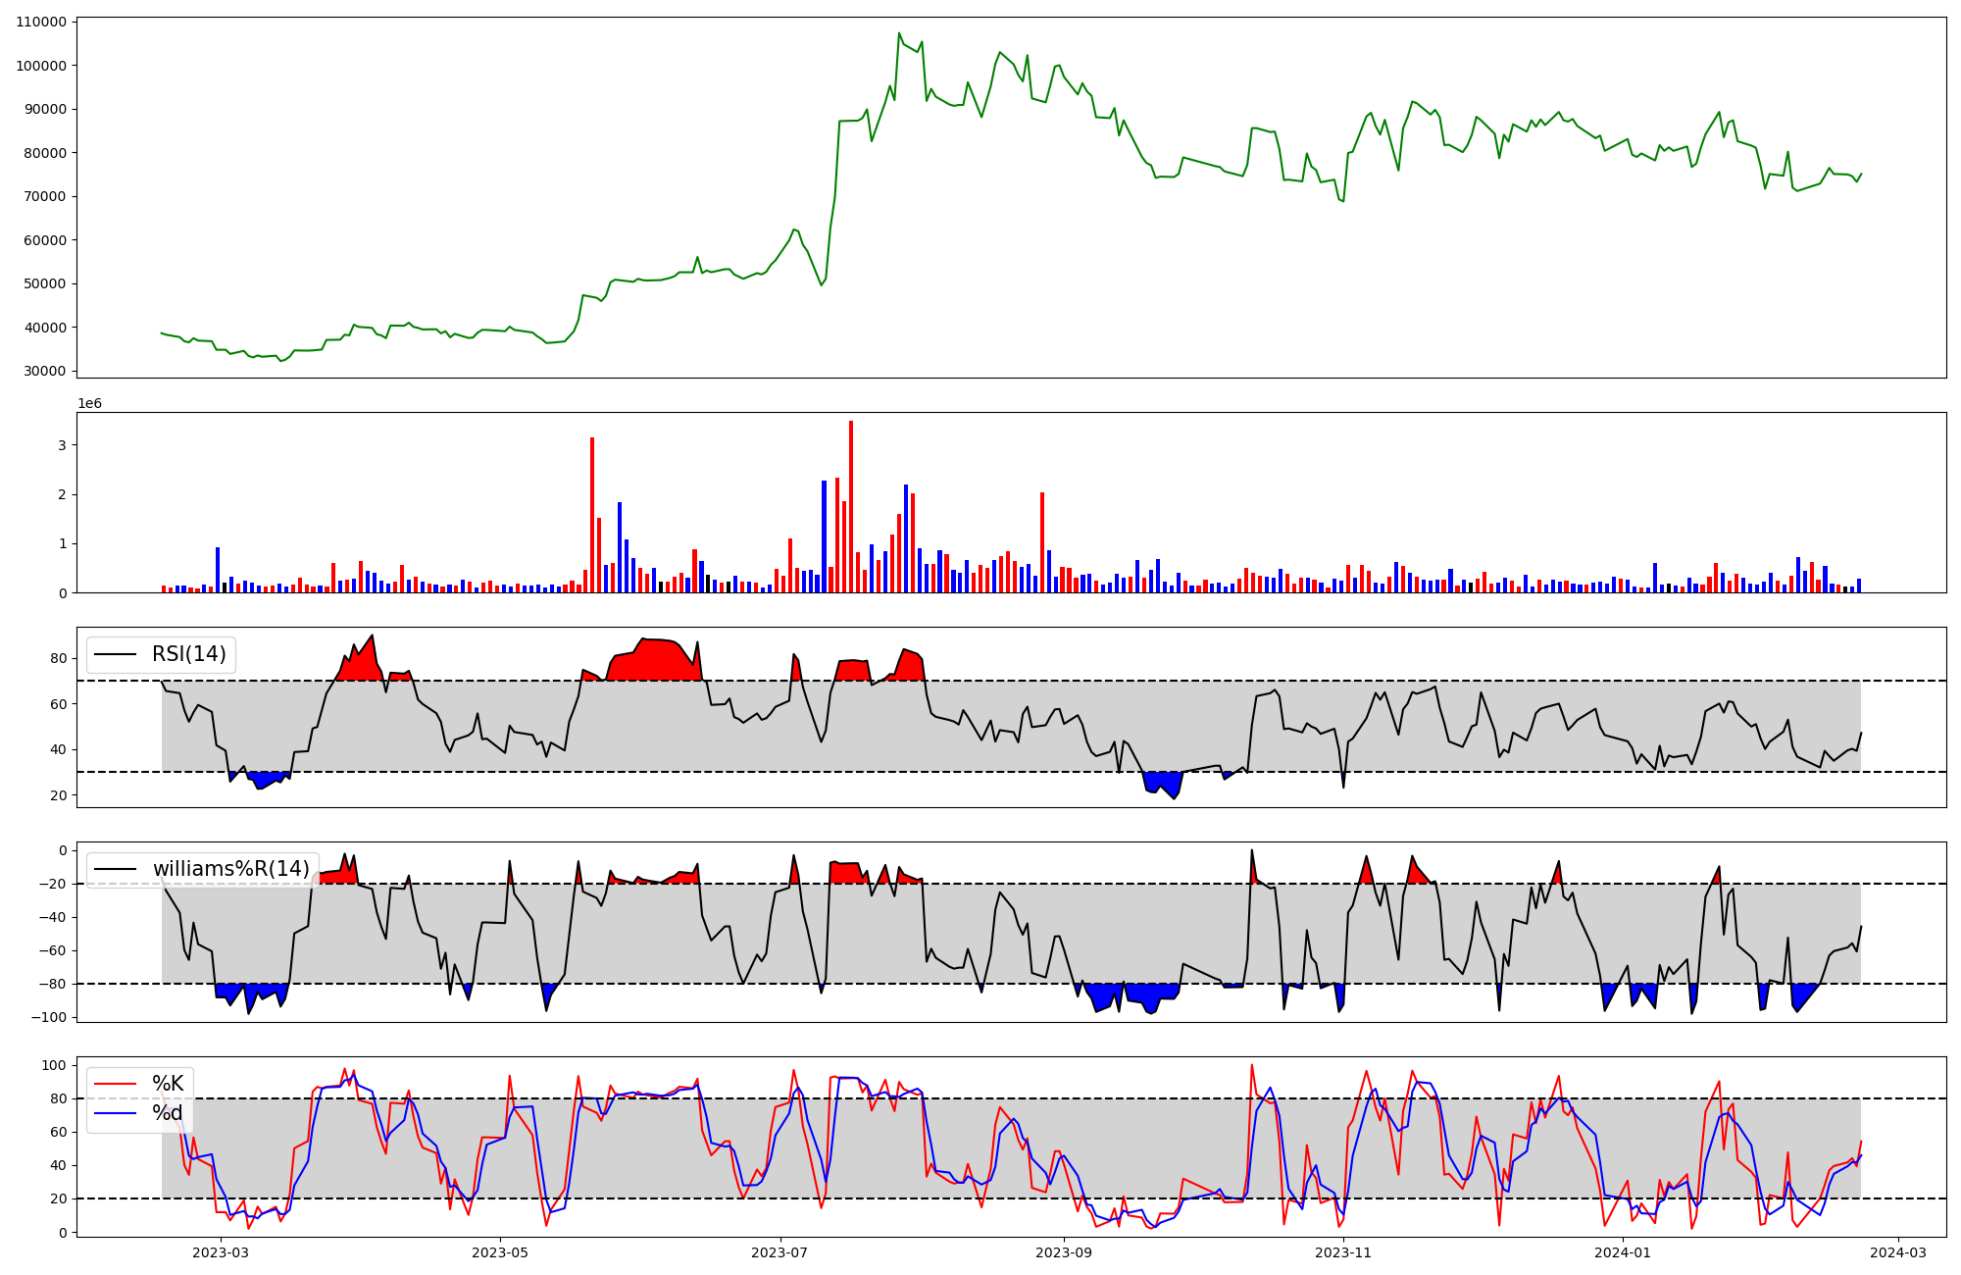
Task: Click the williams%R(14) legend entry
Action: (230, 869)
